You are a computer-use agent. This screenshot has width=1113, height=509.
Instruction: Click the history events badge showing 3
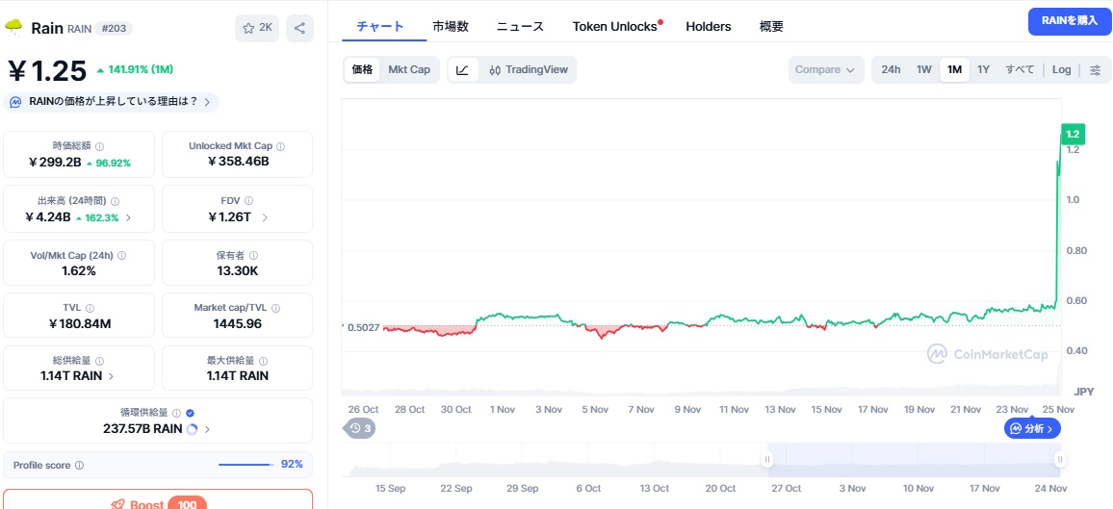[x=360, y=428]
